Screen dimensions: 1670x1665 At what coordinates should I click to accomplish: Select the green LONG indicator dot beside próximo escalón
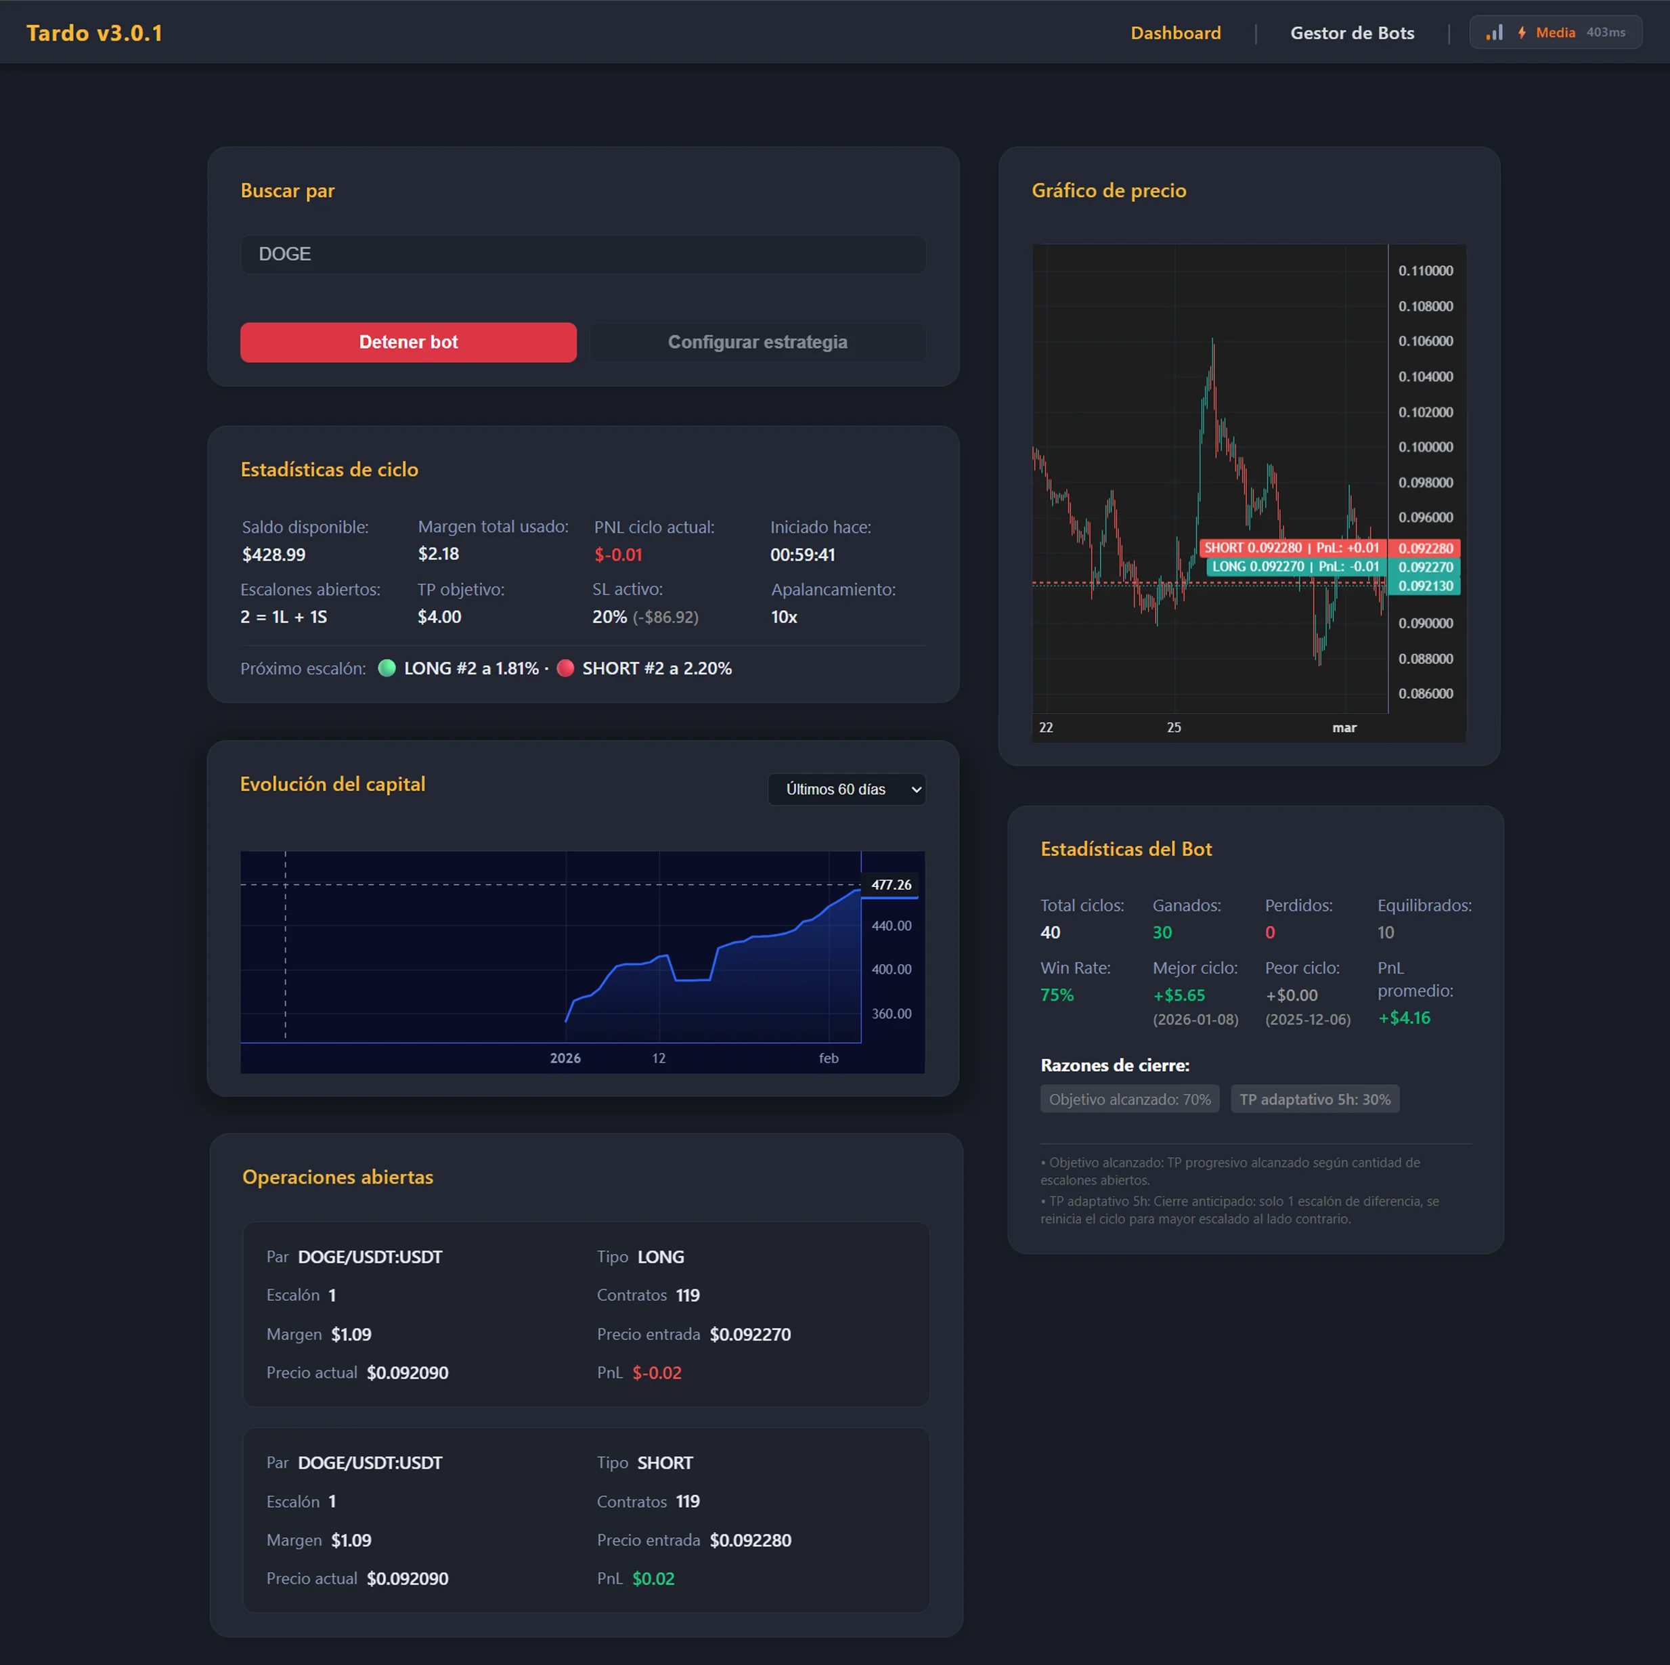[387, 668]
